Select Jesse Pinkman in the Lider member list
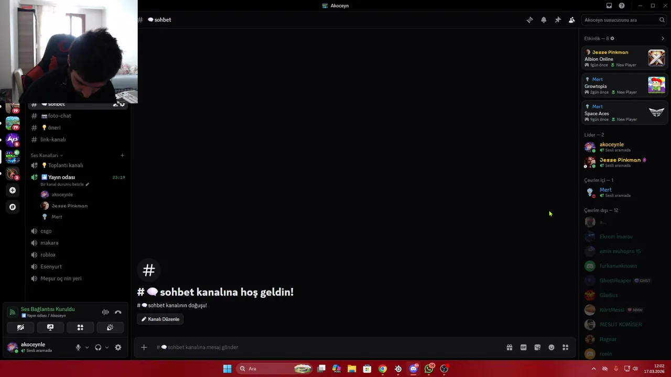Image resolution: width=671 pixels, height=377 pixels. pos(624,162)
